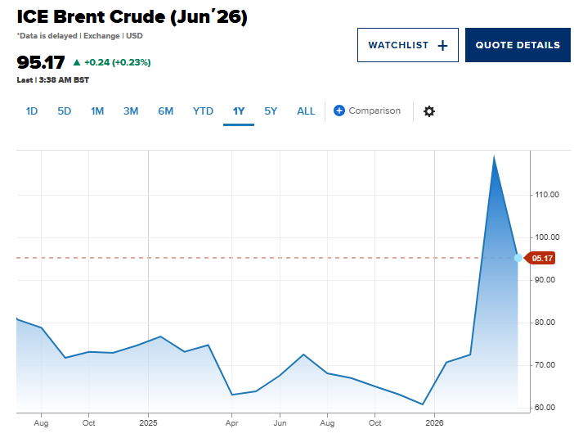Click the plus icon on Watchlist button

point(442,46)
